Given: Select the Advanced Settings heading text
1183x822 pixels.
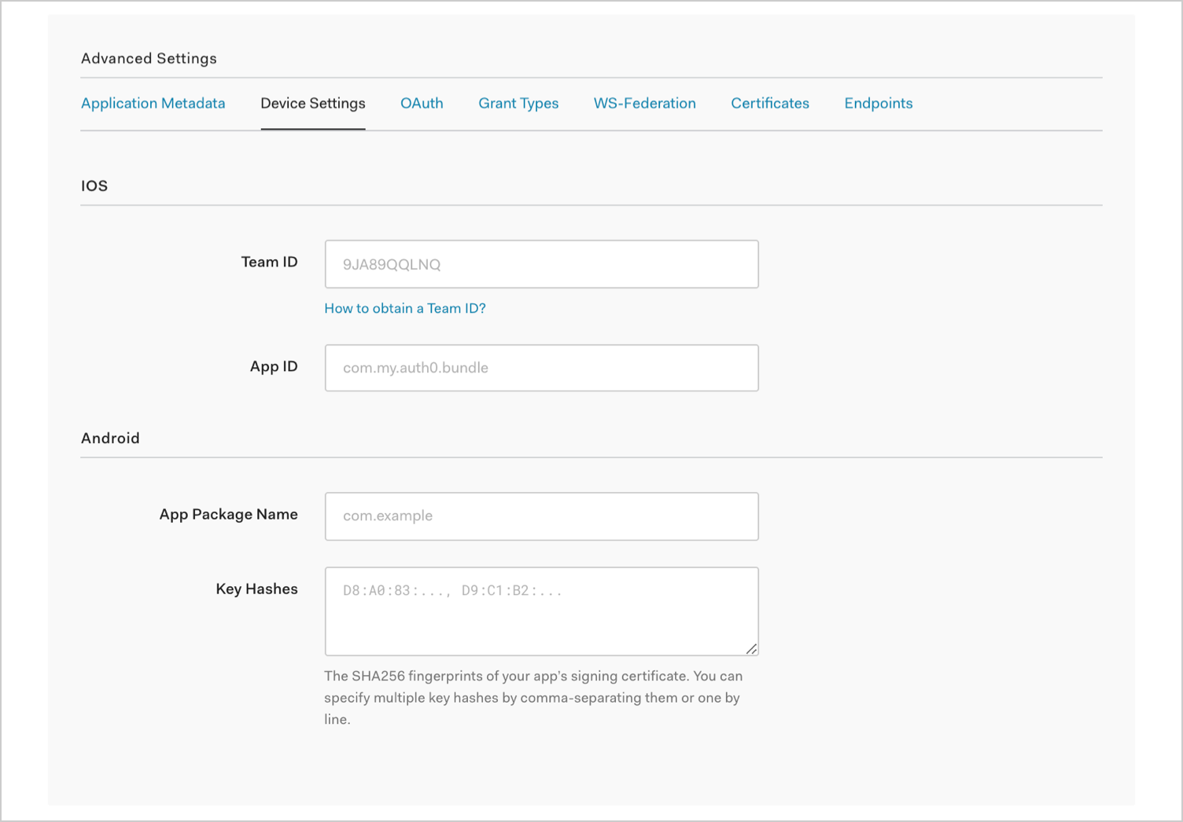Looking at the screenshot, I should [149, 59].
